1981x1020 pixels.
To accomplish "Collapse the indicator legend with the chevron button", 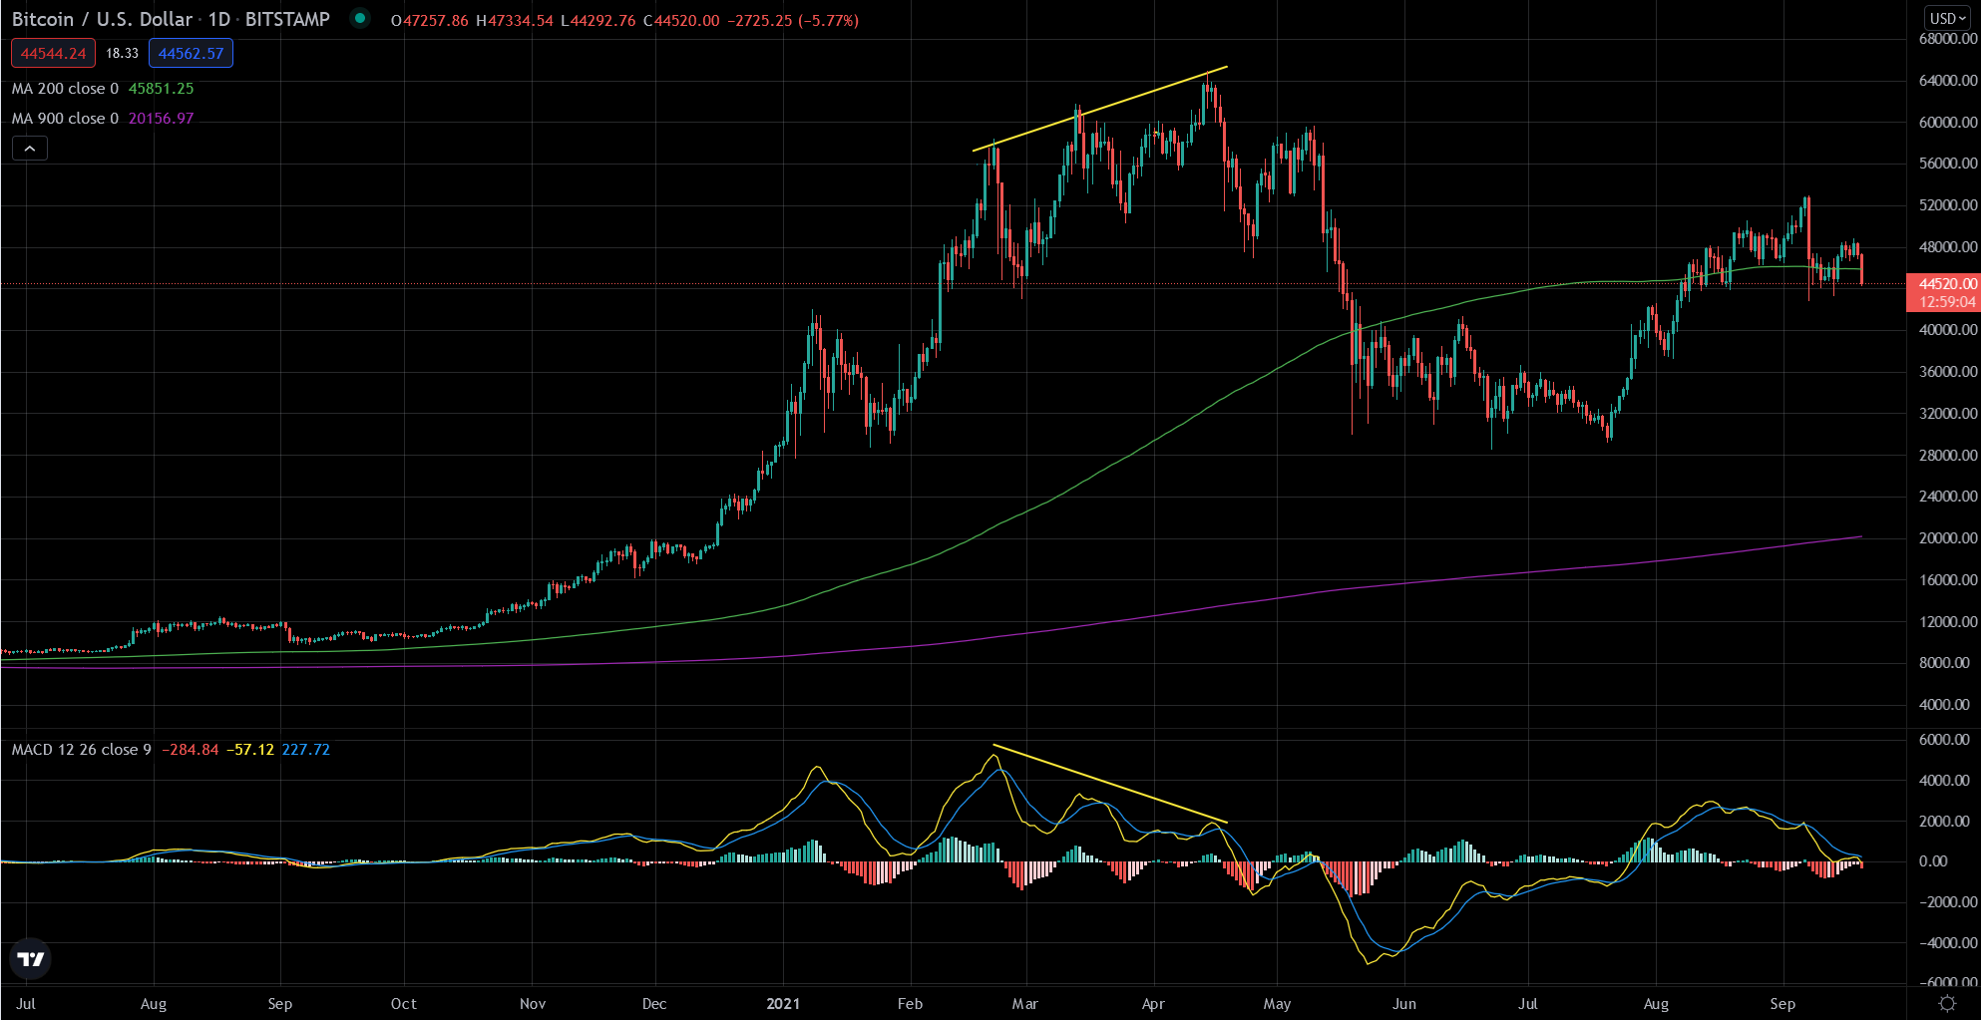I will [30, 149].
